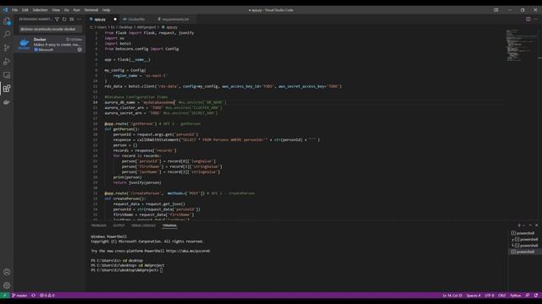Screen dimensions: 542x304
Task: Change line endings via CRLF
Action: [x=502, y=296]
